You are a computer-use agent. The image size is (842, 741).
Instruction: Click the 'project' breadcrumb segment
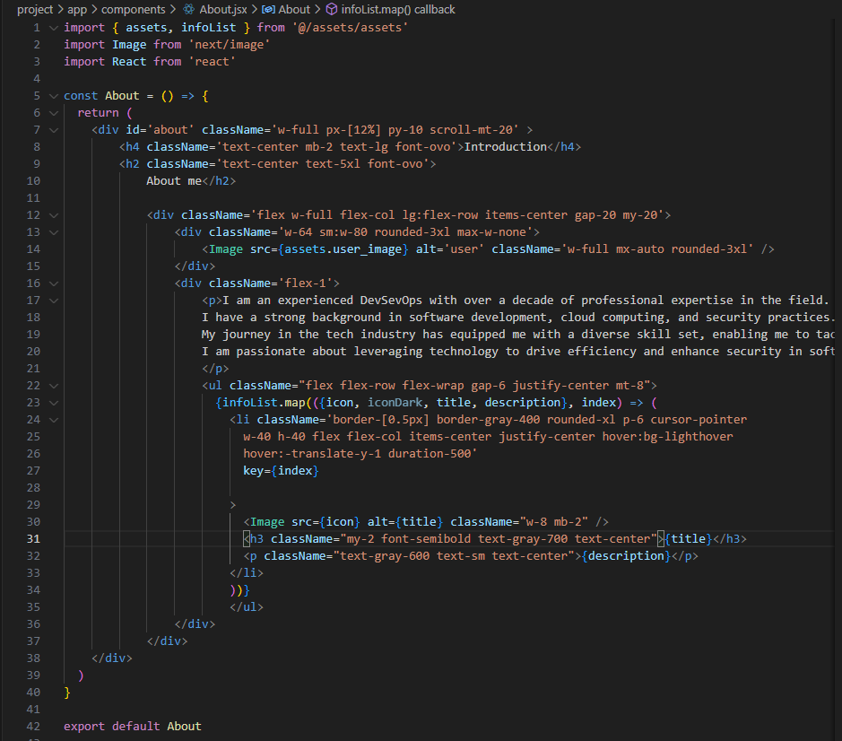click(35, 10)
